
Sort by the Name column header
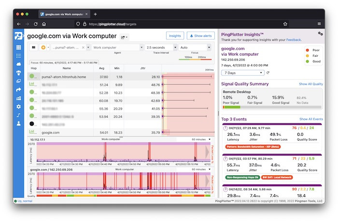[x=67, y=68]
